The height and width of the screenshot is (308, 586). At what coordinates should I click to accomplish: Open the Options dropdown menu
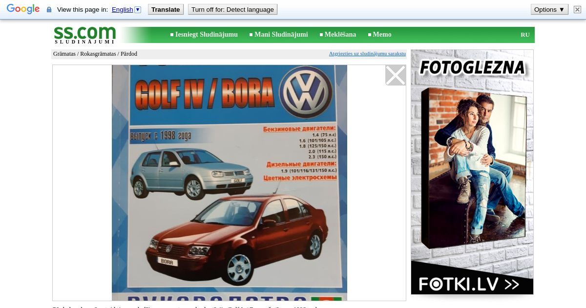(x=549, y=10)
